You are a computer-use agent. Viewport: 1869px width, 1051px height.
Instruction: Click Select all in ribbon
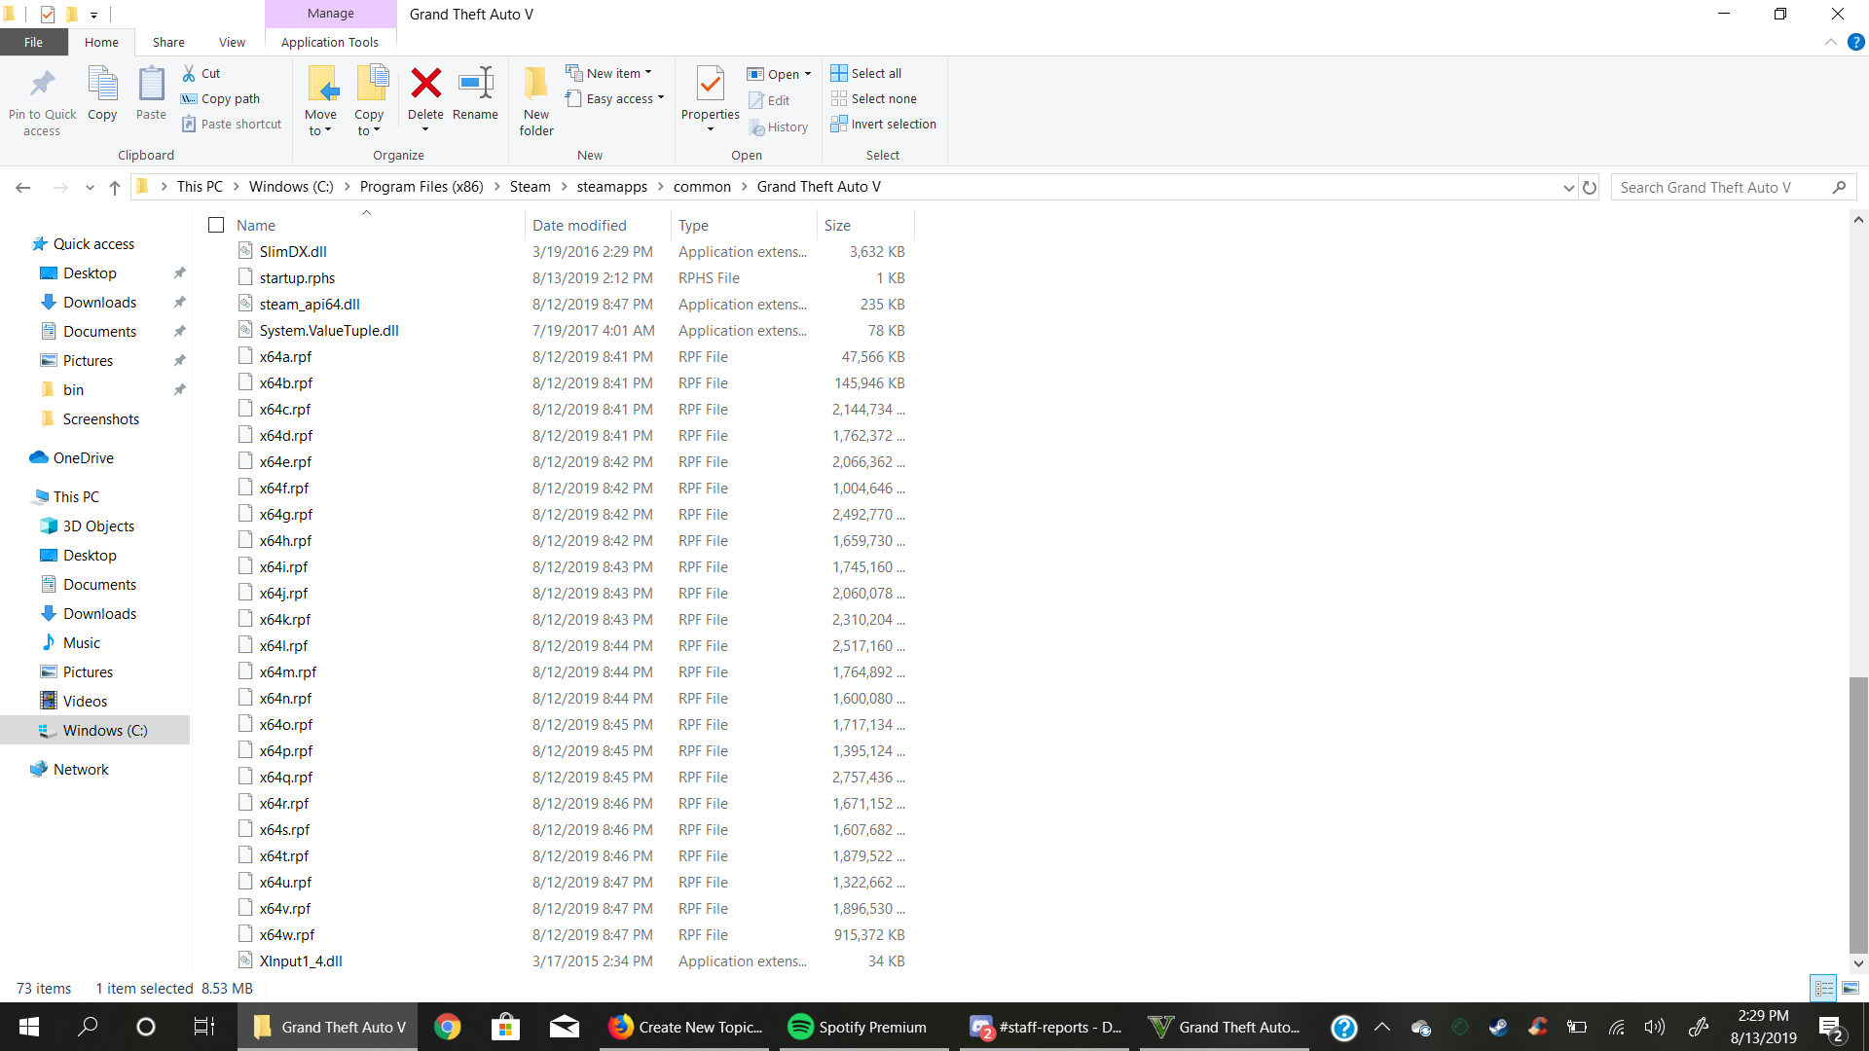click(866, 73)
